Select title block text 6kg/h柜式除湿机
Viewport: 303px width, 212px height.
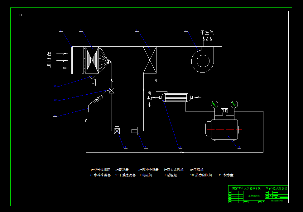tap(277, 188)
